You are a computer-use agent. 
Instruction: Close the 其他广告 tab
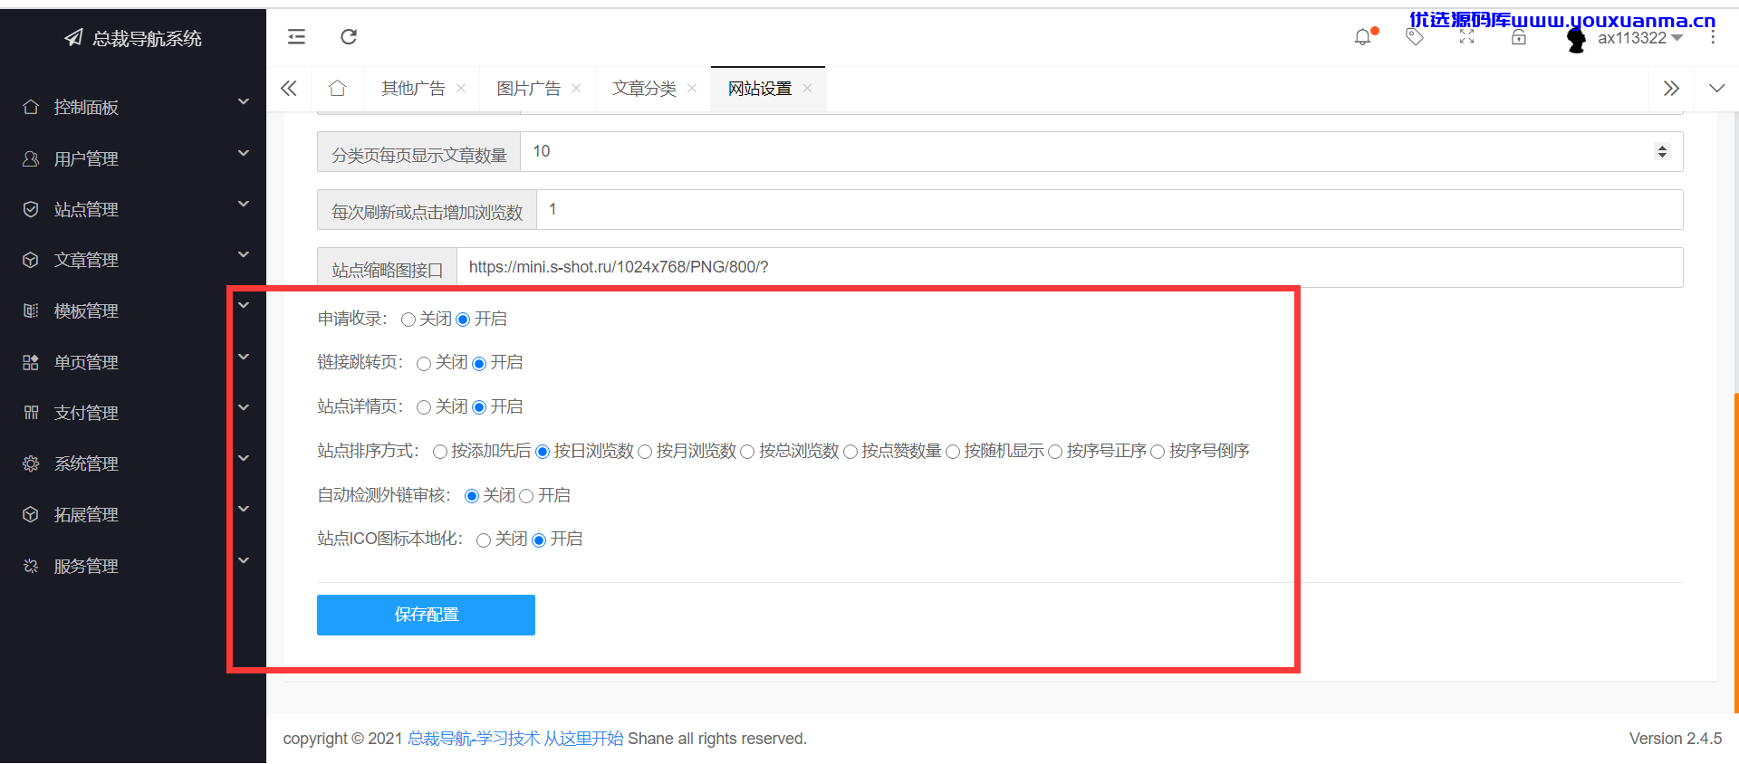coord(461,88)
